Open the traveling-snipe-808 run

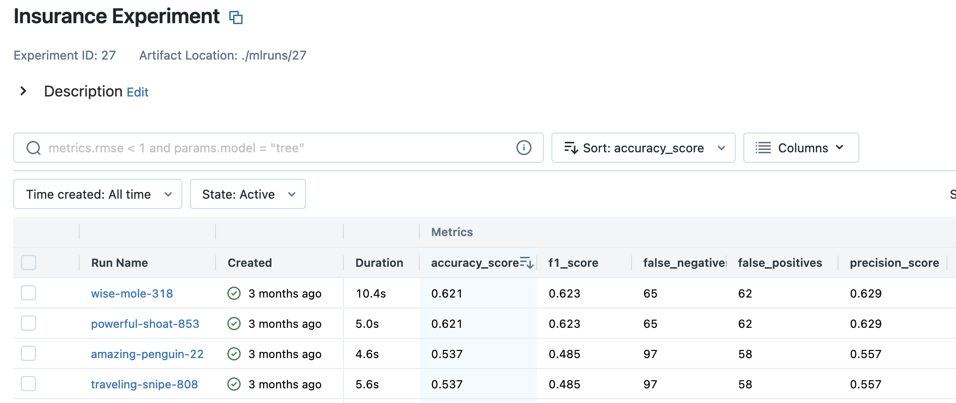tap(144, 385)
